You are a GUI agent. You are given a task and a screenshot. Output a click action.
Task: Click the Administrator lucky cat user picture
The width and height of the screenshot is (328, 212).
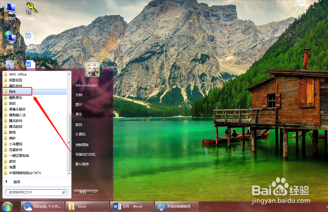pos(93,70)
